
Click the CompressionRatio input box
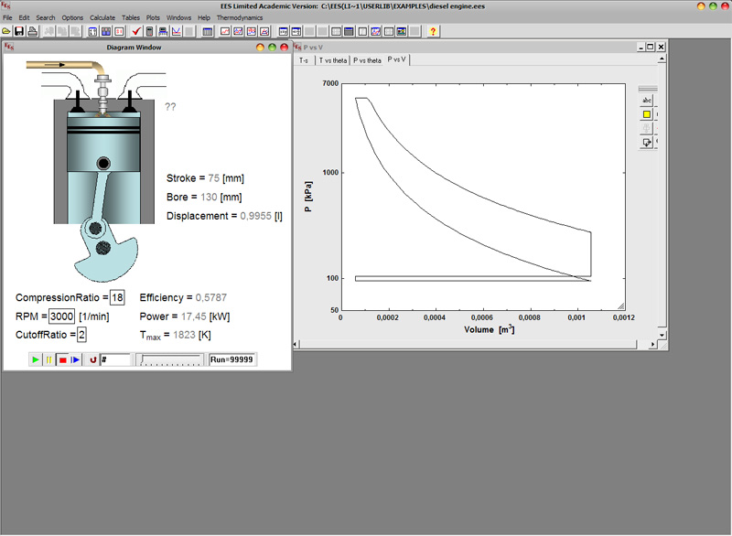pos(117,297)
